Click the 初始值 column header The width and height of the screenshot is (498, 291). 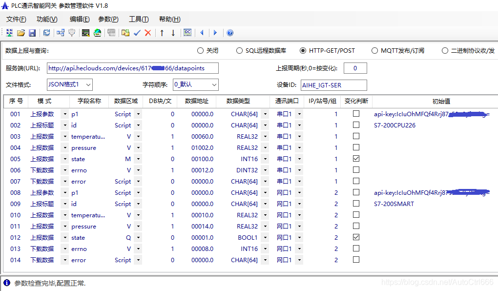tap(441, 101)
